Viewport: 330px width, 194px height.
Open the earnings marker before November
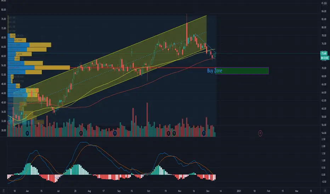(169, 133)
